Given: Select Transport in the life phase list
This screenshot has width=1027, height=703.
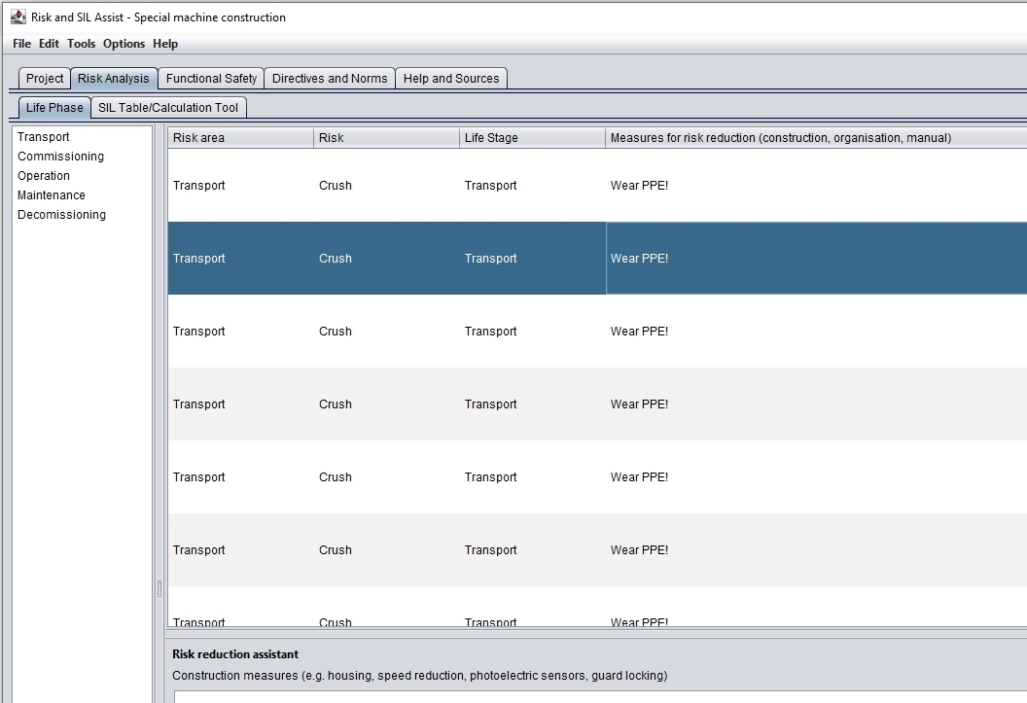Looking at the screenshot, I should (x=44, y=137).
